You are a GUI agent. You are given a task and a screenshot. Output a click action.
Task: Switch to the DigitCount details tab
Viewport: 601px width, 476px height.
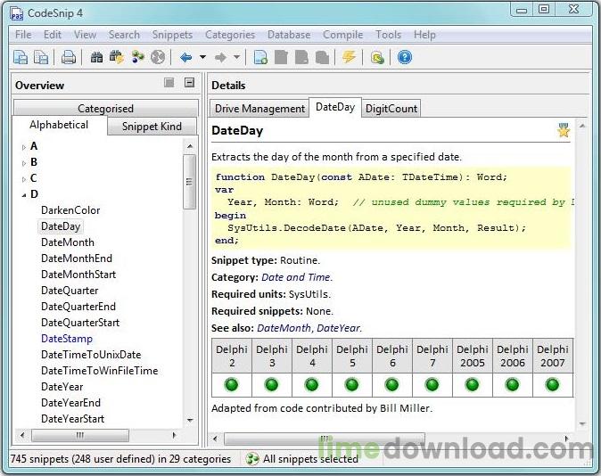tap(391, 109)
